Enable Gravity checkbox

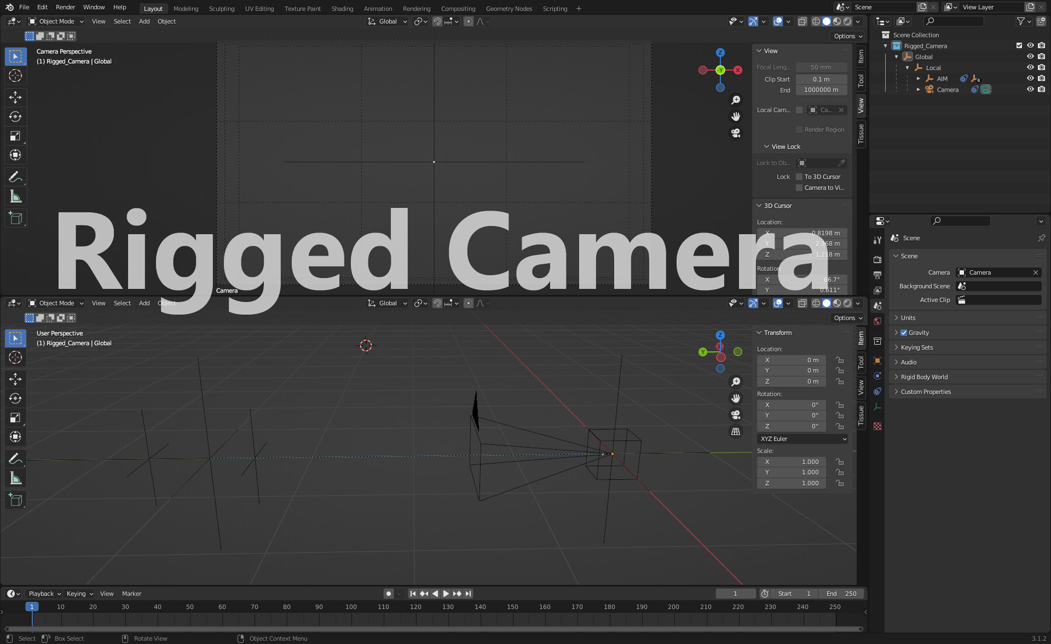pos(904,333)
